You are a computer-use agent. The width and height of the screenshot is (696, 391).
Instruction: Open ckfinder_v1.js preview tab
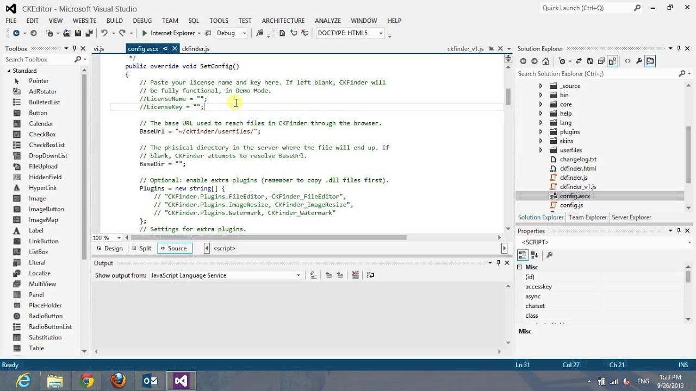coord(465,48)
